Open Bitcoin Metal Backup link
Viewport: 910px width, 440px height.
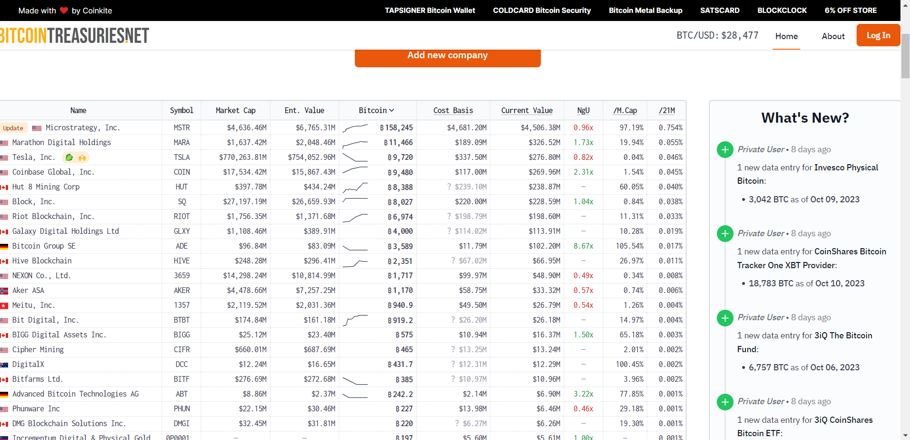point(645,10)
